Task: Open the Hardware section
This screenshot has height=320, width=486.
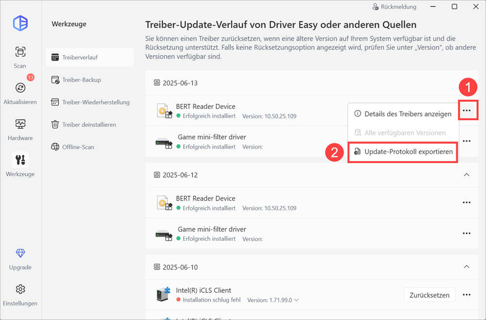Action: point(20,130)
